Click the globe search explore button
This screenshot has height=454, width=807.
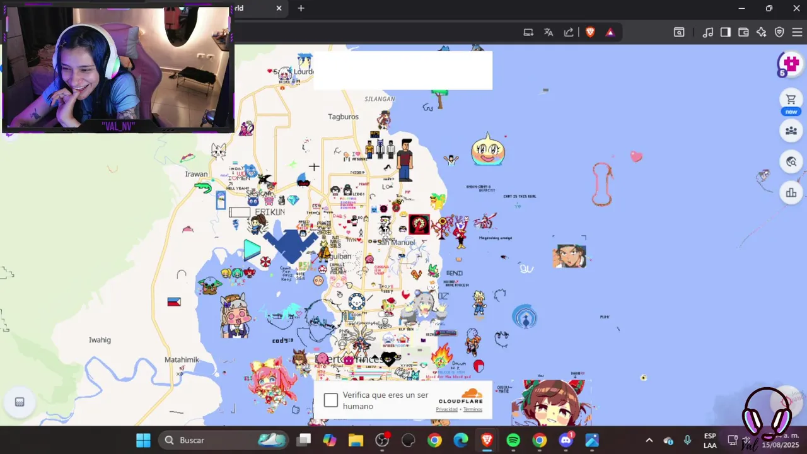791,162
